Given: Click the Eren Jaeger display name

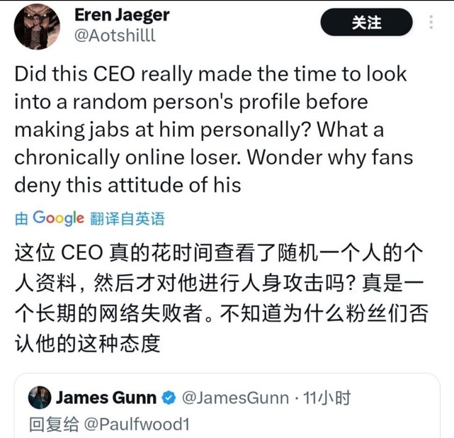Looking at the screenshot, I should coord(122,15).
